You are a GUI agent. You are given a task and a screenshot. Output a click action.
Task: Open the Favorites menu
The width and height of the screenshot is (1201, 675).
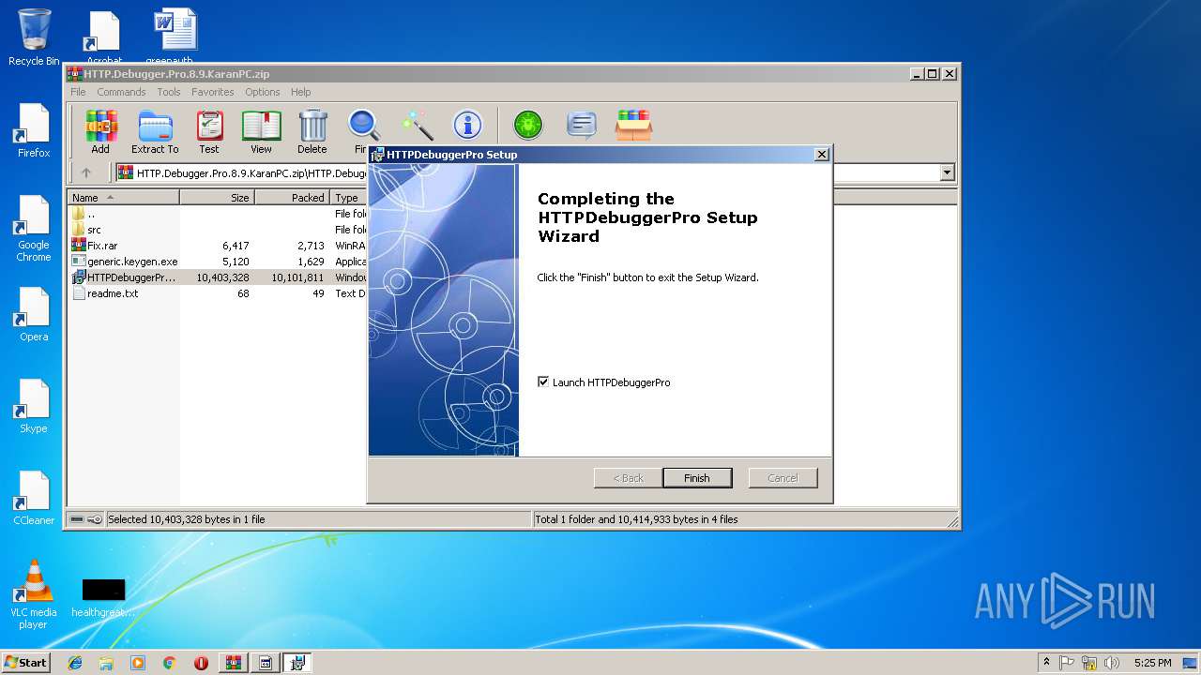[213, 92]
